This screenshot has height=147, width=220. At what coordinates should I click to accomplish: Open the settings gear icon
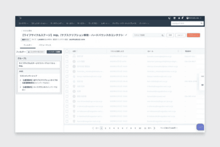[179, 18]
